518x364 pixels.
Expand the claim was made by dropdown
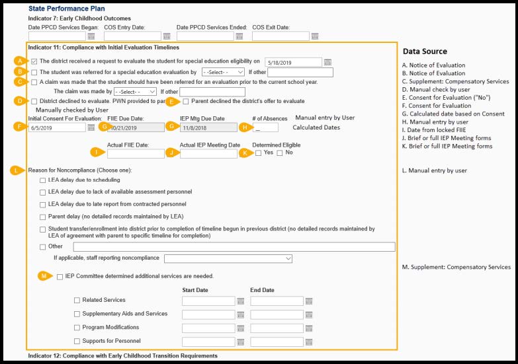tap(135, 92)
